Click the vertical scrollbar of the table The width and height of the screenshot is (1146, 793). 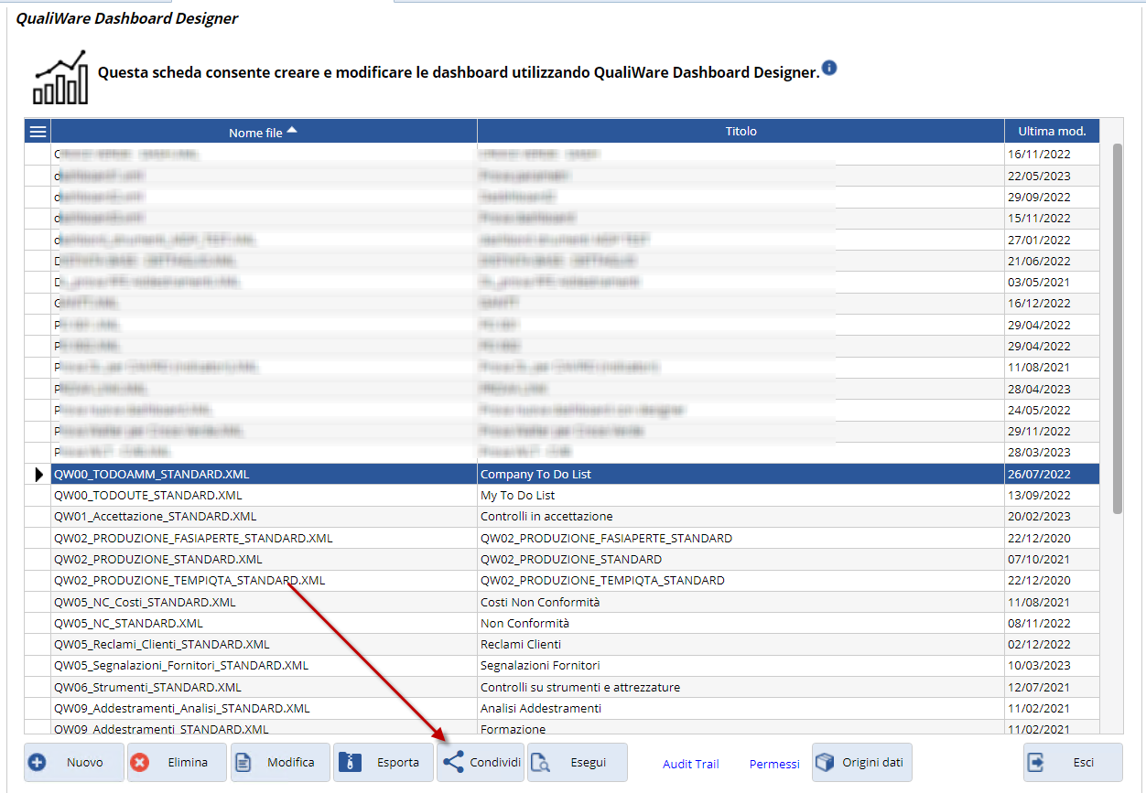[x=1117, y=329]
